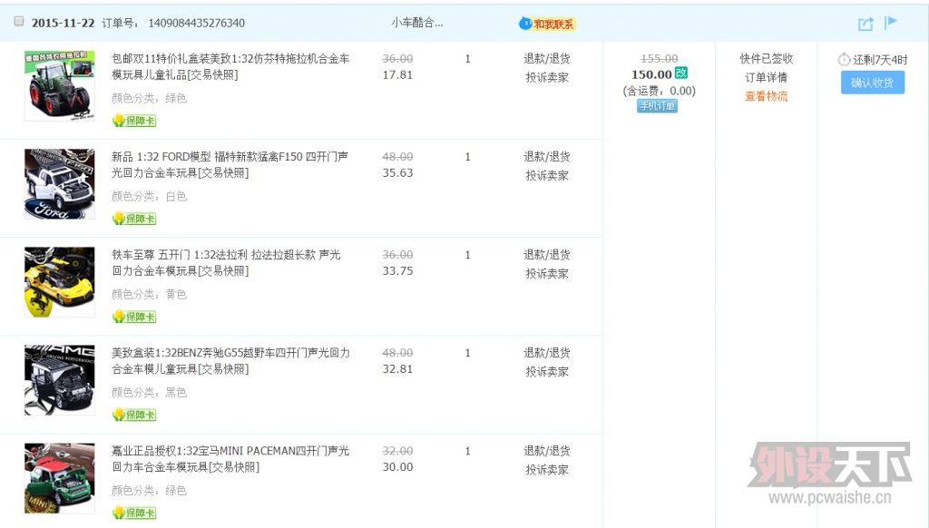Tick the checkbox for order 2015-11-22
This screenshot has height=528, width=929.
click(x=19, y=22)
